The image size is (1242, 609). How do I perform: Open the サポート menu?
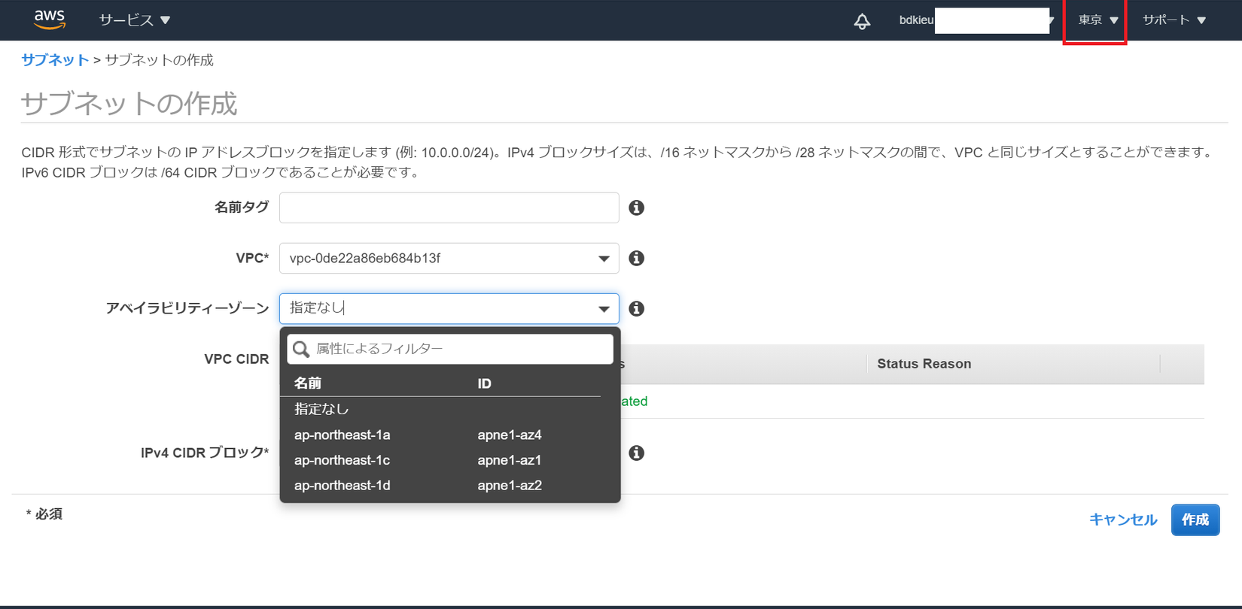pos(1174,20)
